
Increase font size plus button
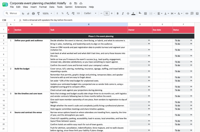pyautogui.click(x=112, y=13)
